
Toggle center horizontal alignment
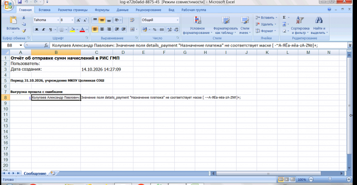pos(102,29)
